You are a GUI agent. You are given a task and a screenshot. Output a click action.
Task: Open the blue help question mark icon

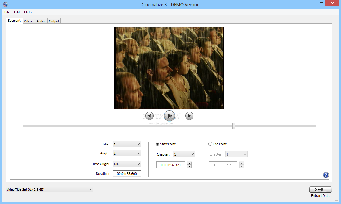(326, 175)
